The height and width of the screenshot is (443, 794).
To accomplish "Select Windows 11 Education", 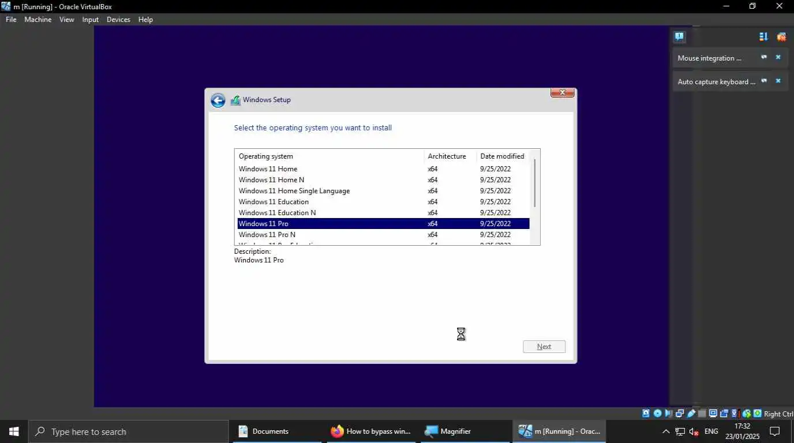I will [x=383, y=202].
